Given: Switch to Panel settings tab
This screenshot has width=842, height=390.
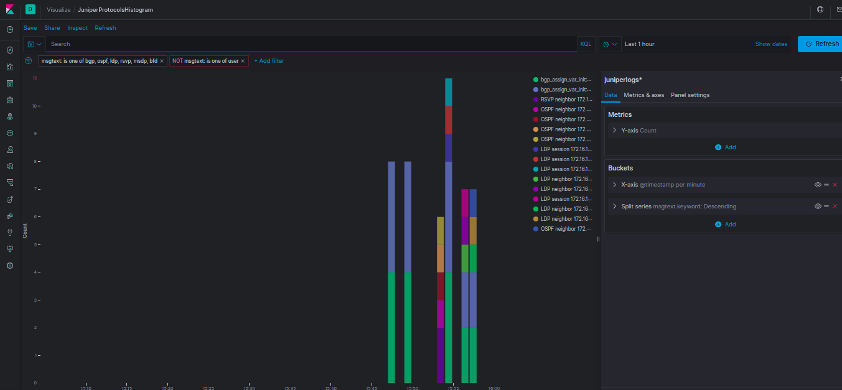Looking at the screenshot, I should (690, 95).
